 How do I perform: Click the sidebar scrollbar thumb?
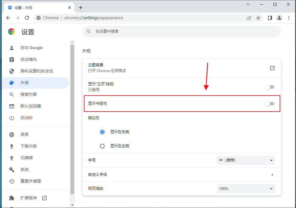click(72, 119)
